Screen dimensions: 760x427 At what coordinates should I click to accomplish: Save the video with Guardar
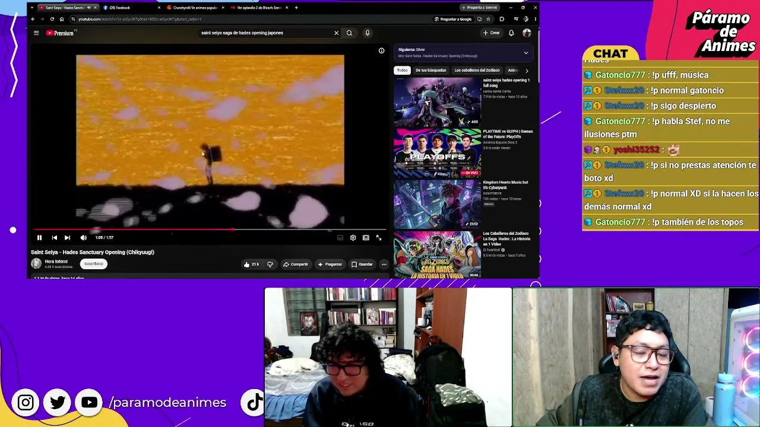click(x=362, y=265)
